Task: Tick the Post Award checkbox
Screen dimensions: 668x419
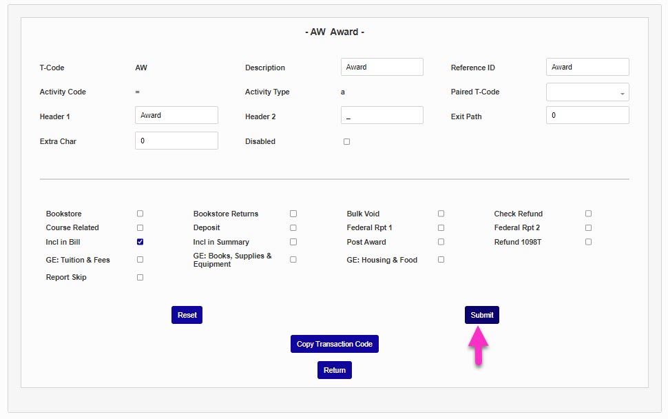Action: tap(441, 242)
